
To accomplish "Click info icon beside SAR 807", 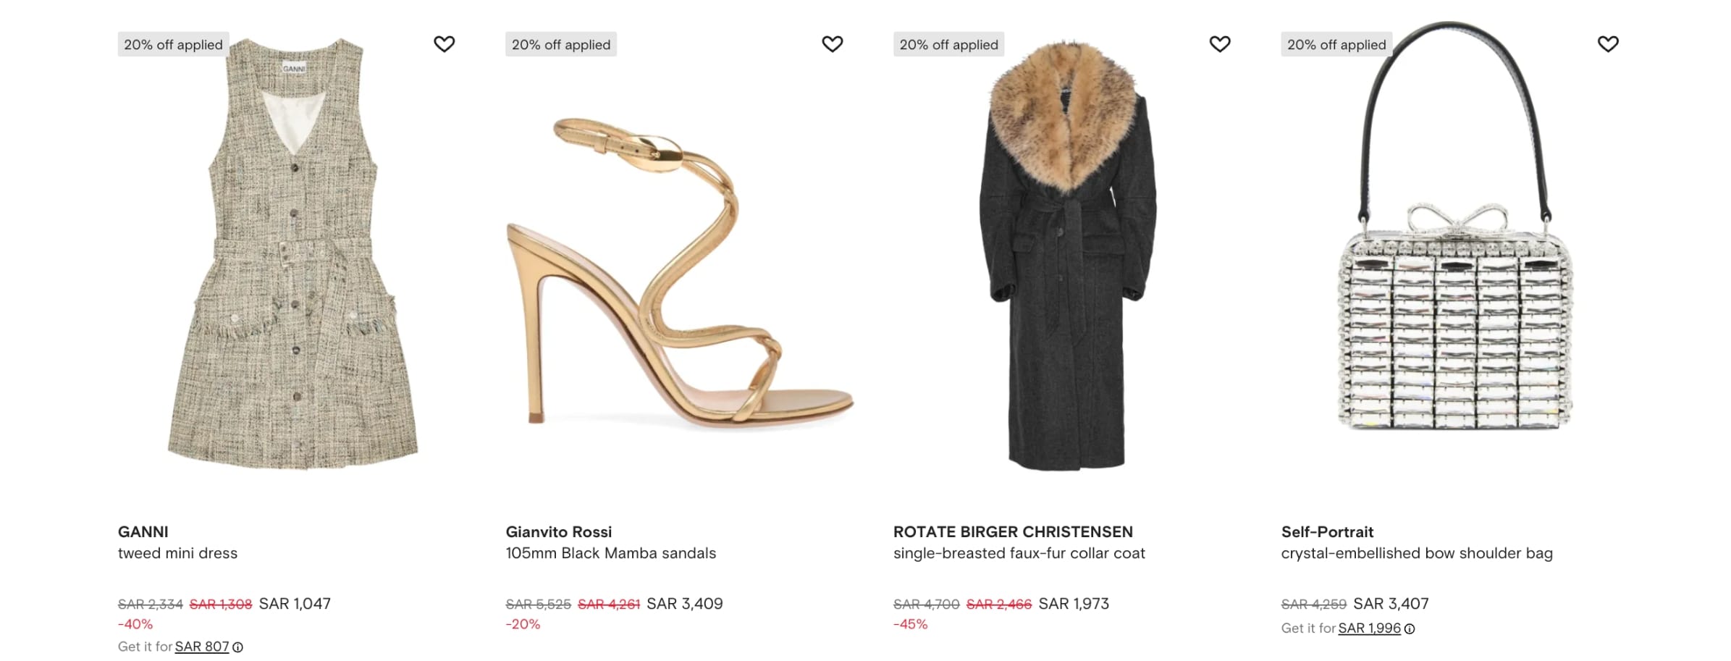I will (x=237, y=647).
